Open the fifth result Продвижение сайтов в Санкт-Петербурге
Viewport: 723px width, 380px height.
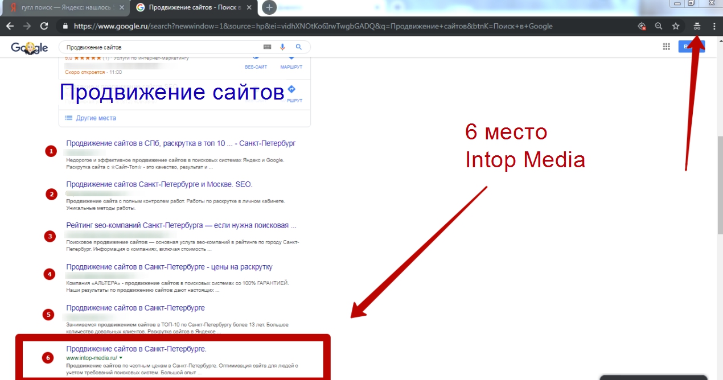coord(135,308)
